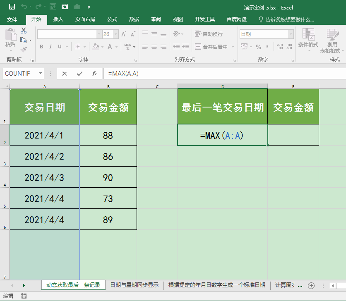Click the percent style icon
346x301 pixels.
[258, 47]
